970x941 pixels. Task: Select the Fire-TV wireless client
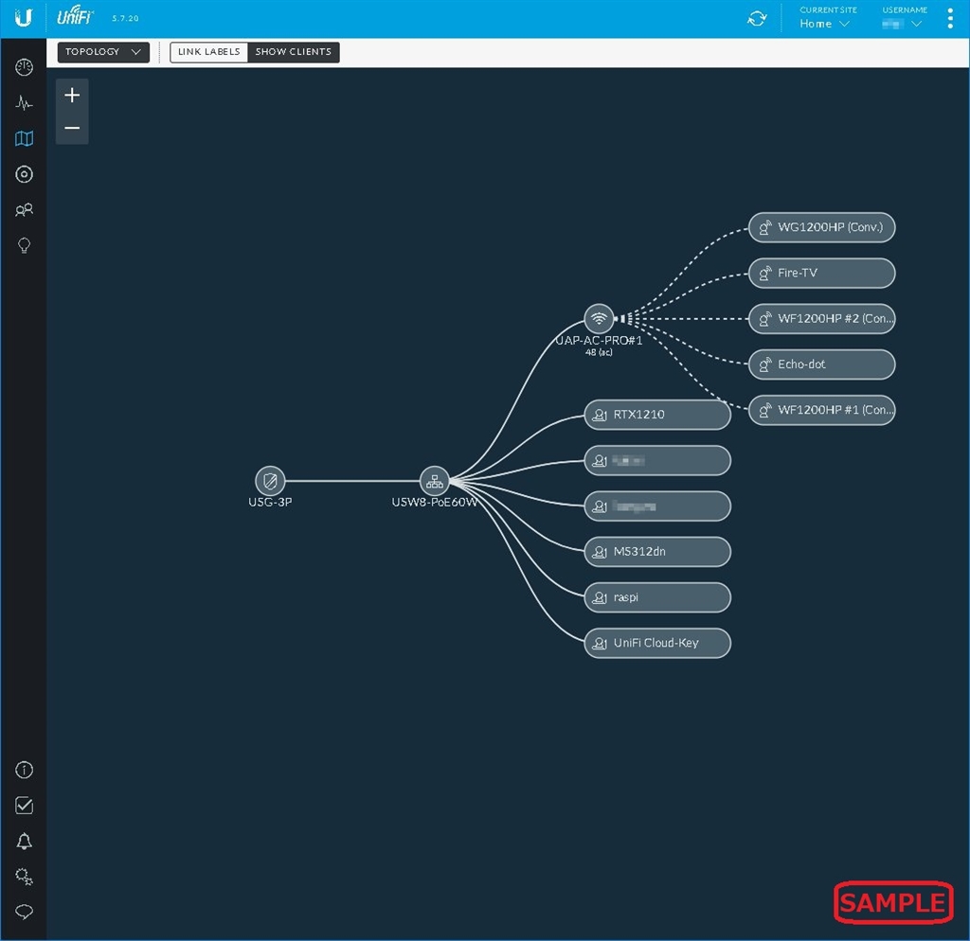(x=821, y=274)
